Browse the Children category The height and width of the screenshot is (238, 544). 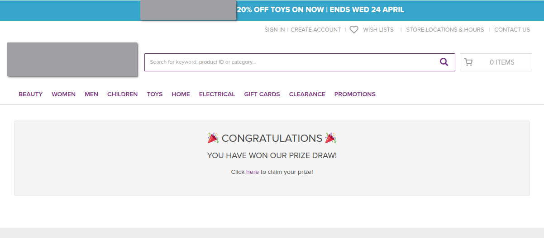(122, 94)
